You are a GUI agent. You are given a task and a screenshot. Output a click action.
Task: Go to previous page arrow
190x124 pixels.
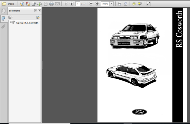[66, 4]
